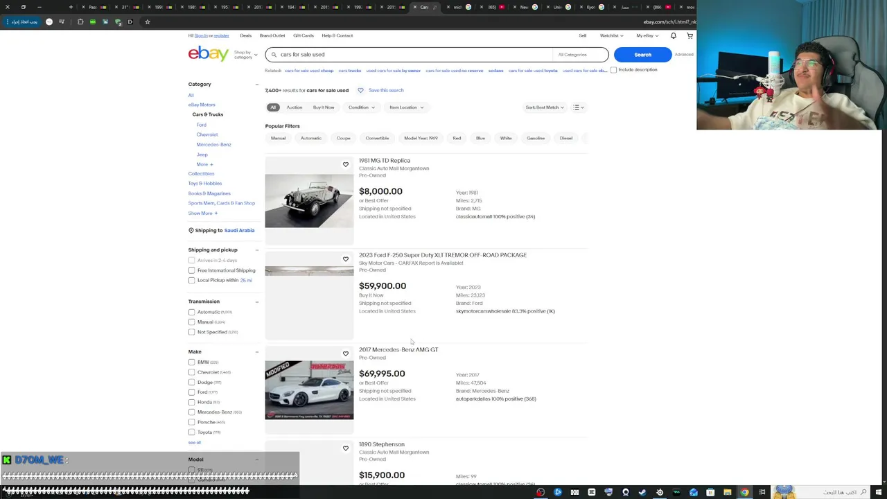Viewport: 887px width, 499px height.
Task: Select the Buy It Now tab
Action: (x=324, y=107)
